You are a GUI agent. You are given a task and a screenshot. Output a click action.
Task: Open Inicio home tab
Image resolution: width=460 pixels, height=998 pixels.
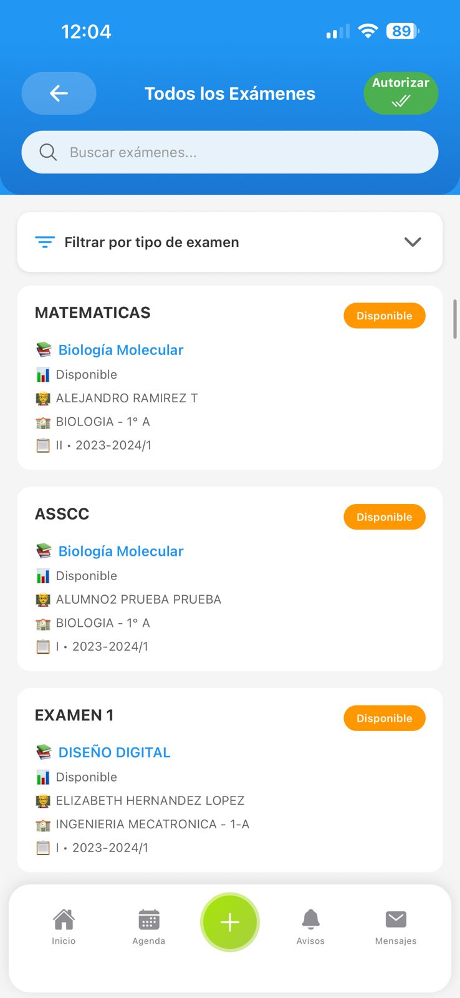tap(64, 927)
